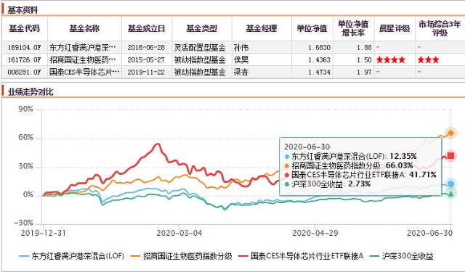Viewport: 465px width, 272px height.
Task: Toggle 沪深300全收益 legend series
Action: [402, 256]
